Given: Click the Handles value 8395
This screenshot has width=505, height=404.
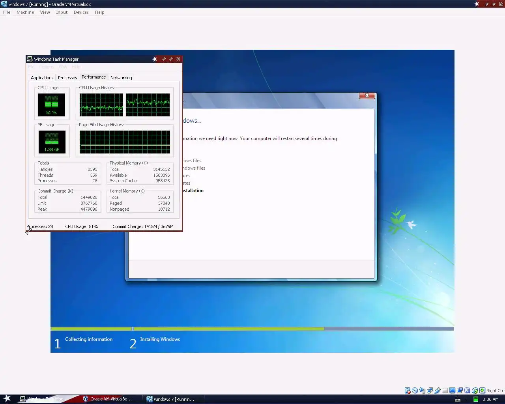Looking at the screenshot, I should point(92,169).
